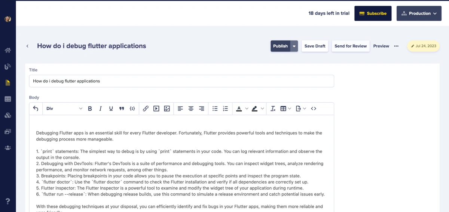
Task: Insert an image into the body
Action: [167, 109]
